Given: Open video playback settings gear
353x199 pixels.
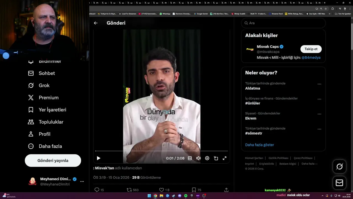Looking at the screenshot, I should point(207,158).
